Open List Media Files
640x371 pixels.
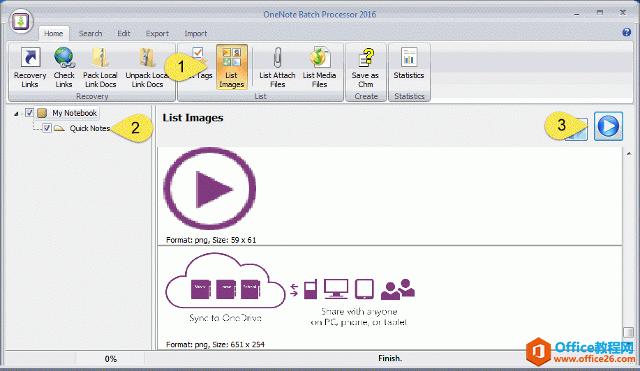point(319,68)
